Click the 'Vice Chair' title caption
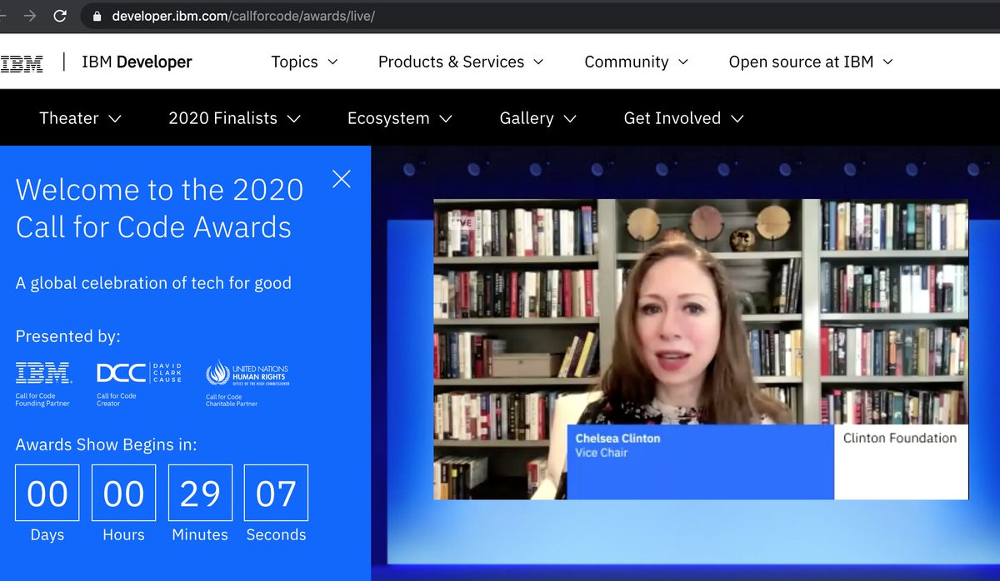 (x=602, y=453)
